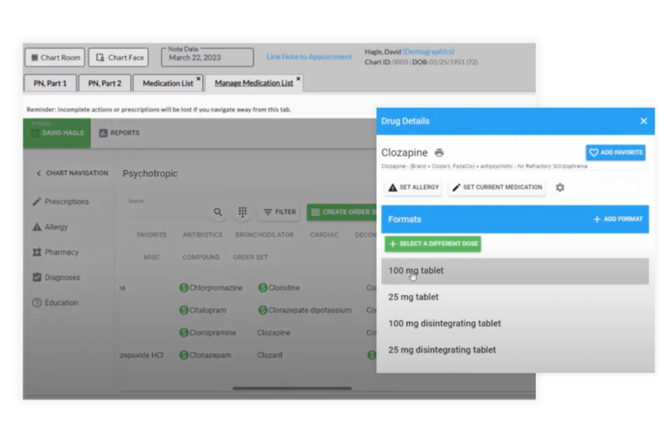This screenshot has width=664, height=443.
Task: Click the pencil icon on Set Current Medication
Action: [x=456, y=187]
